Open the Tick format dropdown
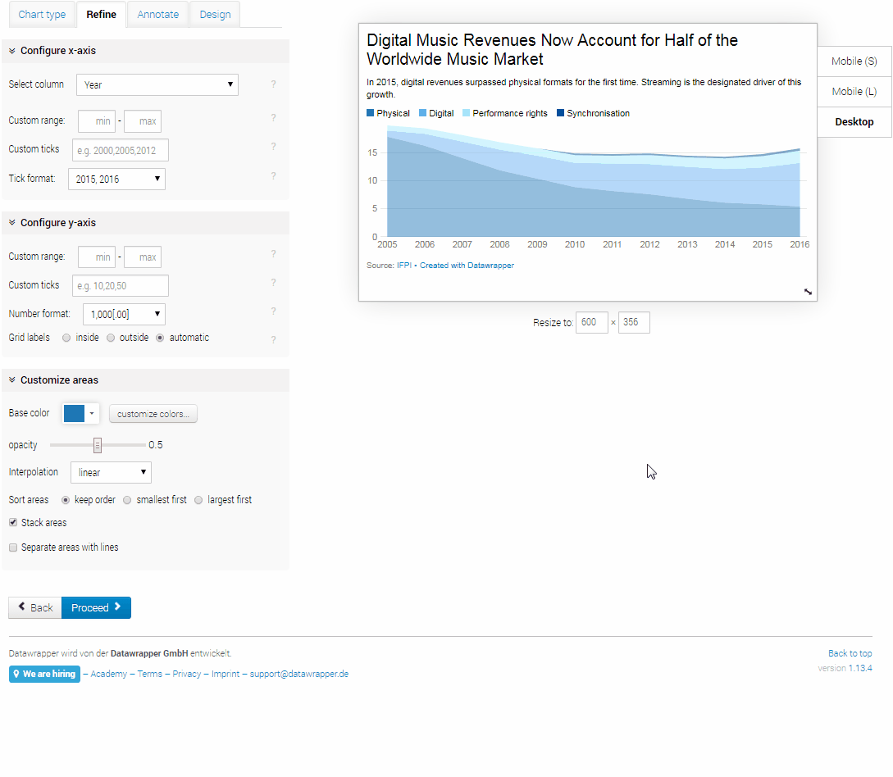Image resolution: width=893 pixels, height=777 pixels. click(116, 179)
